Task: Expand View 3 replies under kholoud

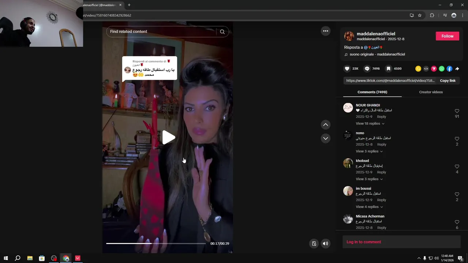Action: (x=369, y=179)
